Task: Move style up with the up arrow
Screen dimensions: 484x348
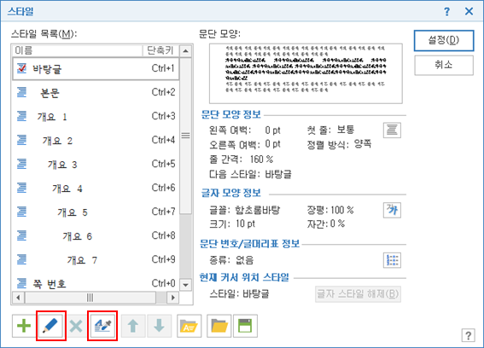Action: pyautogui.click(x=133, y=326)
